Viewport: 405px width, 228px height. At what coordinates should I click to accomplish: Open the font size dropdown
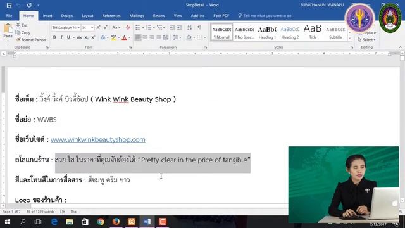92,28
